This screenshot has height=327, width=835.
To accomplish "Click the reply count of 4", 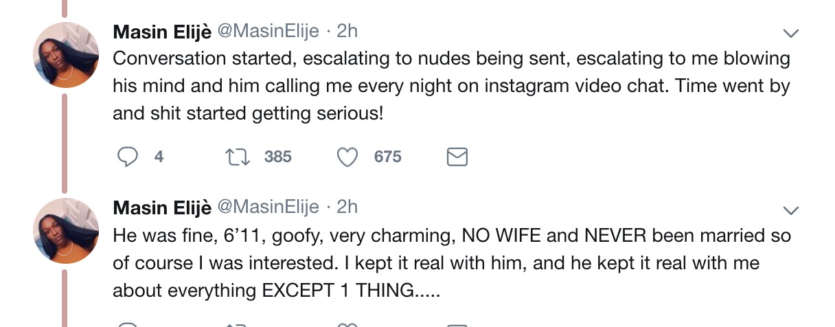I will (x=159, y=157).
